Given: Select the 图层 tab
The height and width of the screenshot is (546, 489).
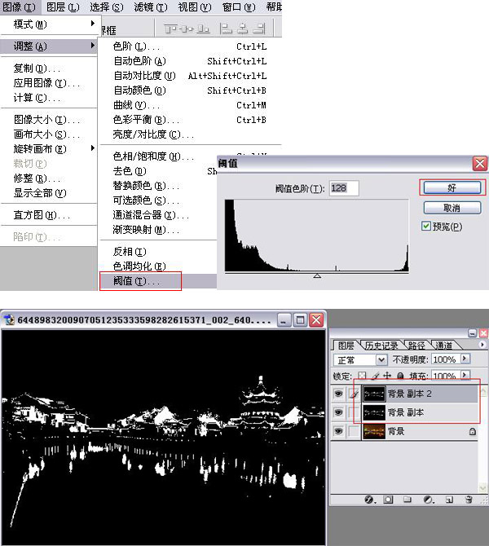Looking at the screenshot, I should coord(346,346).
